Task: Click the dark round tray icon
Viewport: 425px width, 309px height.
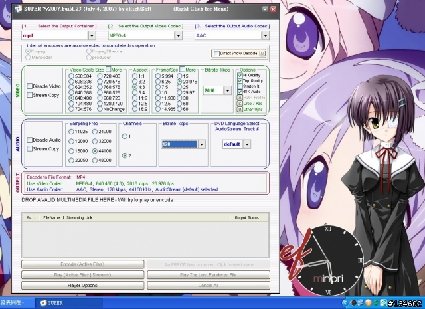Action: [x=353, y=302]
